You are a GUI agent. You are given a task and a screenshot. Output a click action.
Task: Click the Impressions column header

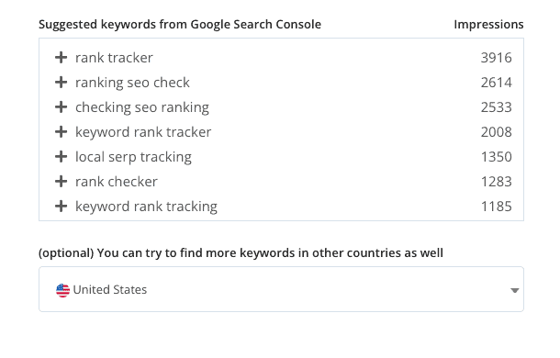click(x=488, y=24)
